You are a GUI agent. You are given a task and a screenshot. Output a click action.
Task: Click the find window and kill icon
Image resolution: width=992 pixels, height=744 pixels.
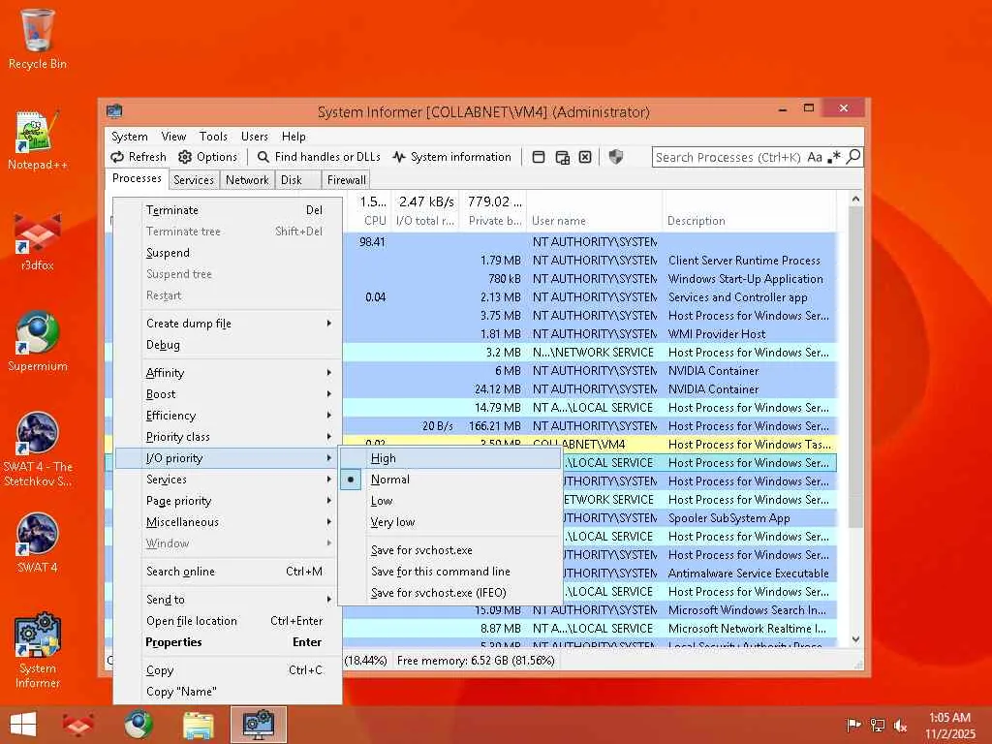585,157
